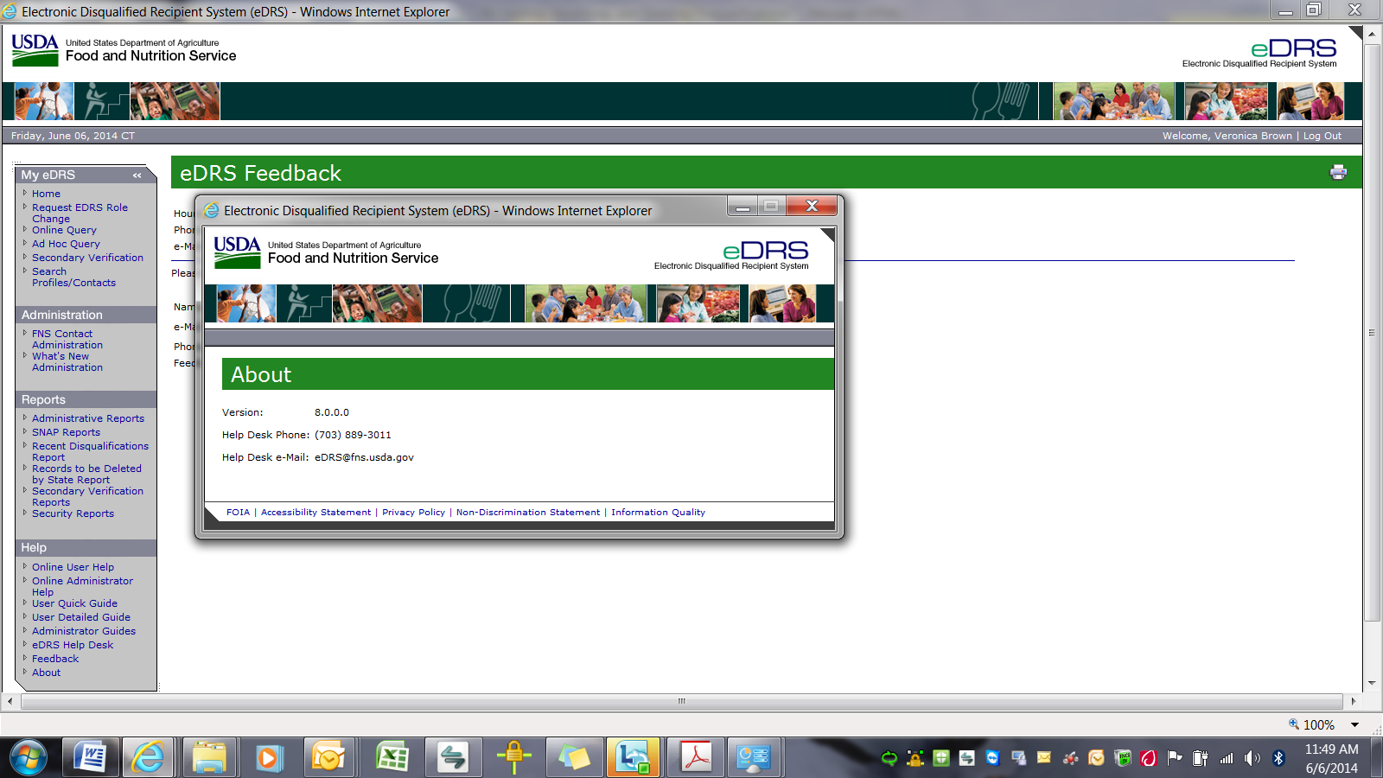Click the family dining banner photo in About window
This screenshot has height=778, width=1383.
pos(585,304)
